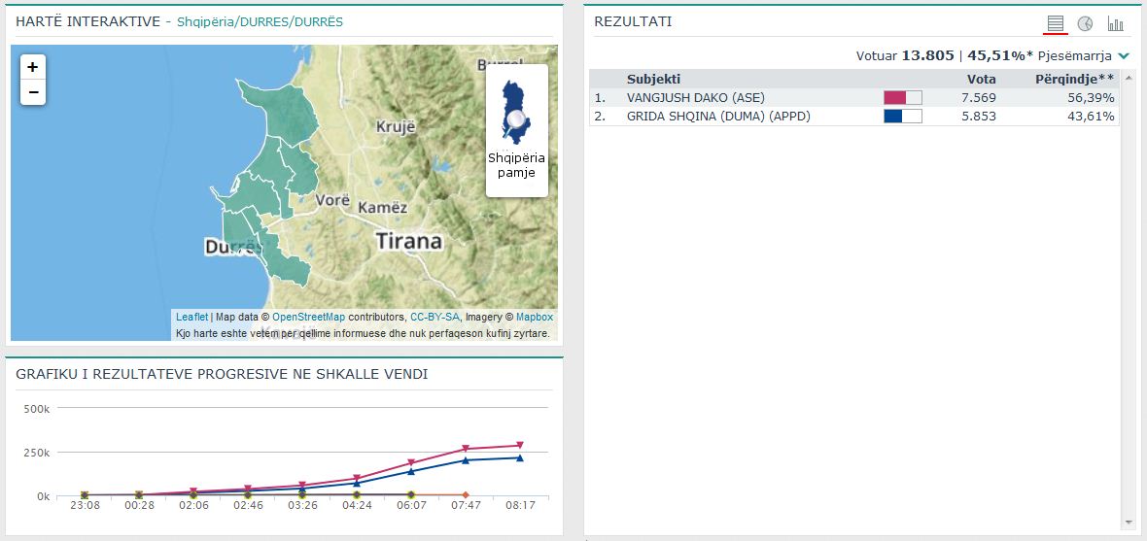The height and width of the screenshot is (541, 1147).
Task: Open the OpenStreetMap link
Action: coord(308,317)
